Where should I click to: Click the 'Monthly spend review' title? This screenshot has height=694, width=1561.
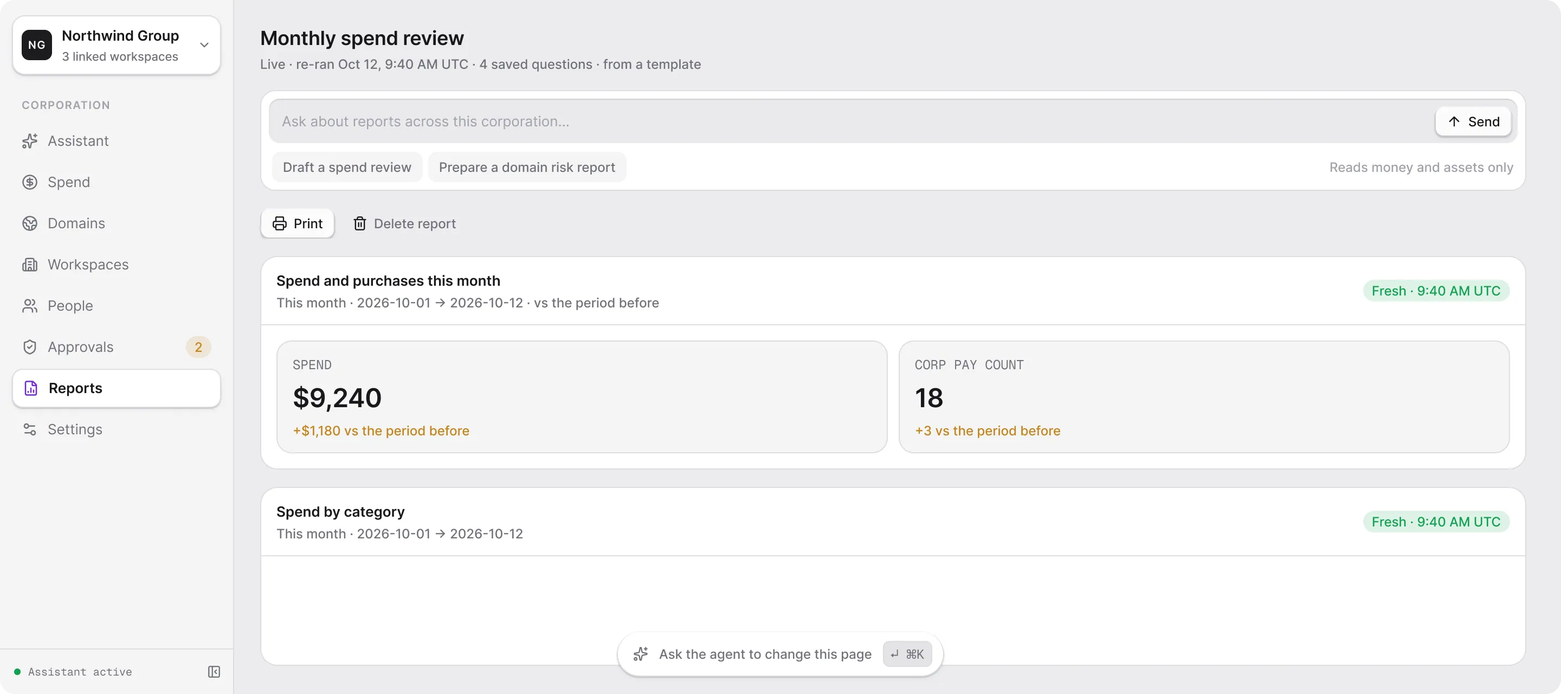pyautogui.click(x=362, y=38)
